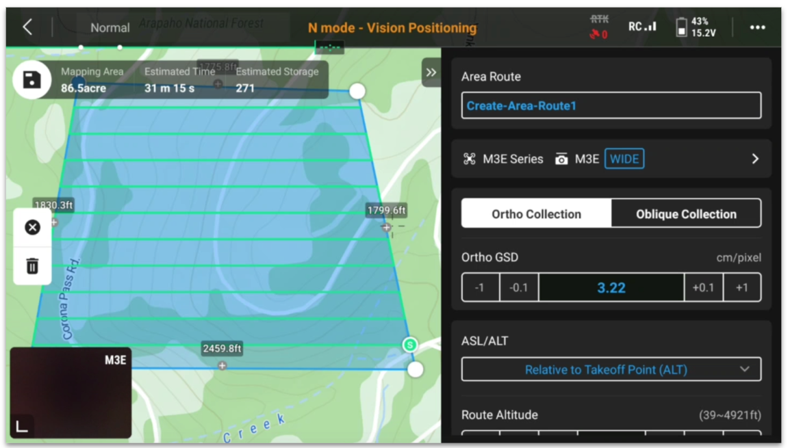Click the X cancel icon on the map
The height and width of the screenshot is (448, 788).
pos(33,228)
